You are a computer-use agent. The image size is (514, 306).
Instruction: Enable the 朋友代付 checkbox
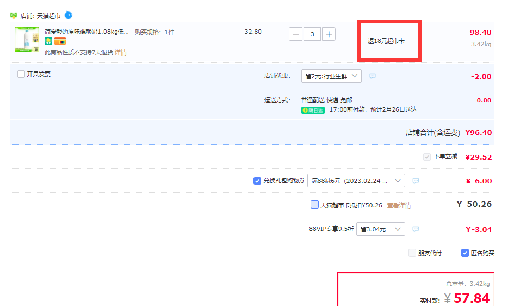[412, 253]
